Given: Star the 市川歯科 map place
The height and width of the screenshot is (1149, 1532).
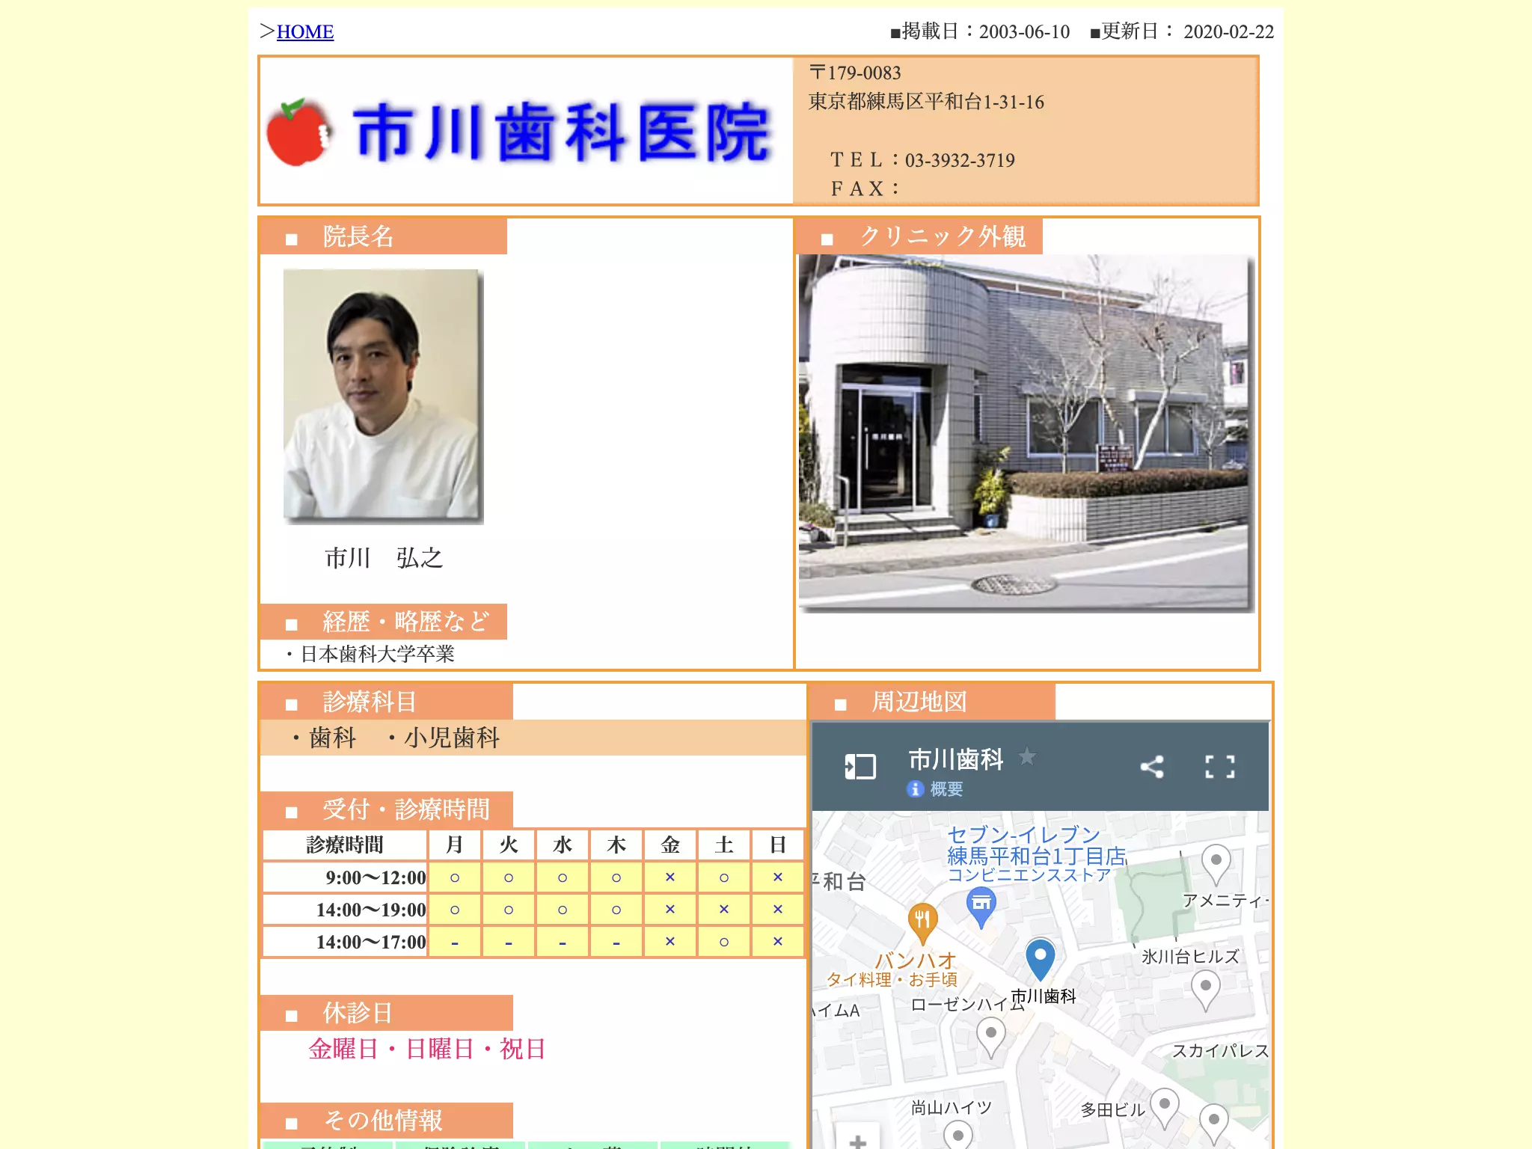Looking at the screenshot, I should click(1028, 757).
